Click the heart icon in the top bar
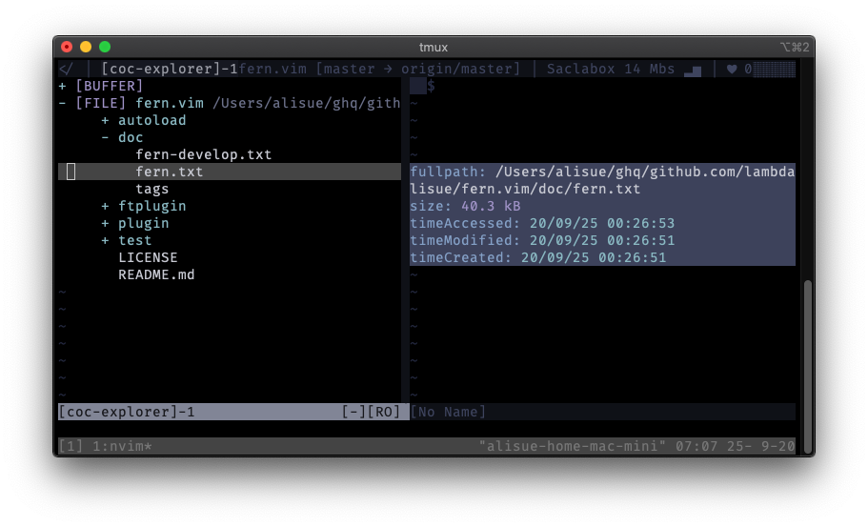Viewport: 868px width, 527px height. (x=732, y=70)
